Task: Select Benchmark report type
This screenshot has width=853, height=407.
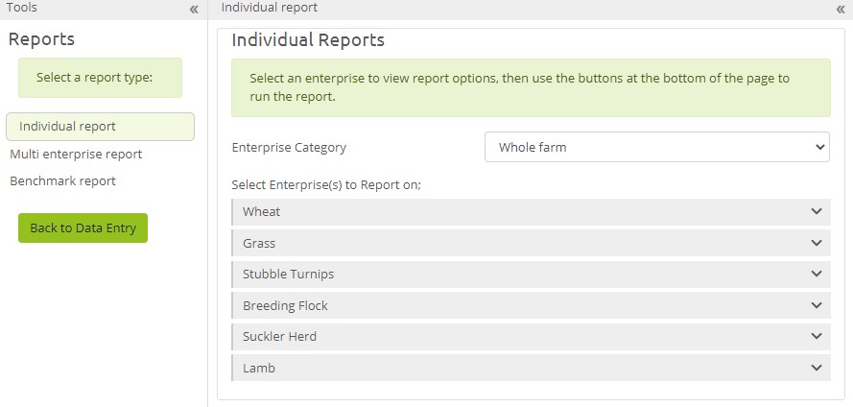Action: (x=62, y=180)
